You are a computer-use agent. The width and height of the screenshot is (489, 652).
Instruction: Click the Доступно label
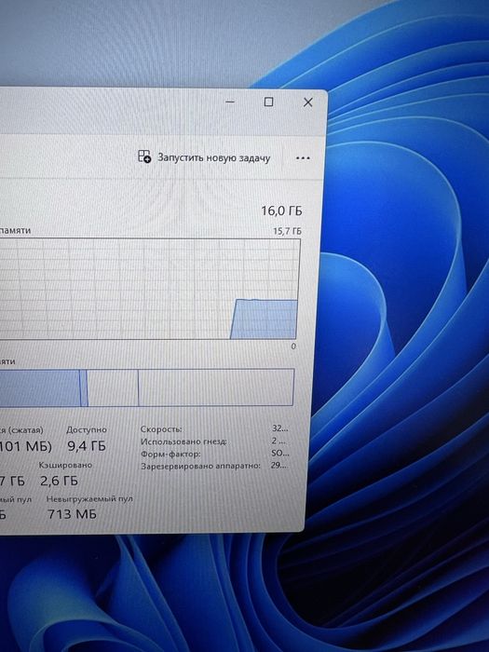pyautogui.click(x=87, y=430)
